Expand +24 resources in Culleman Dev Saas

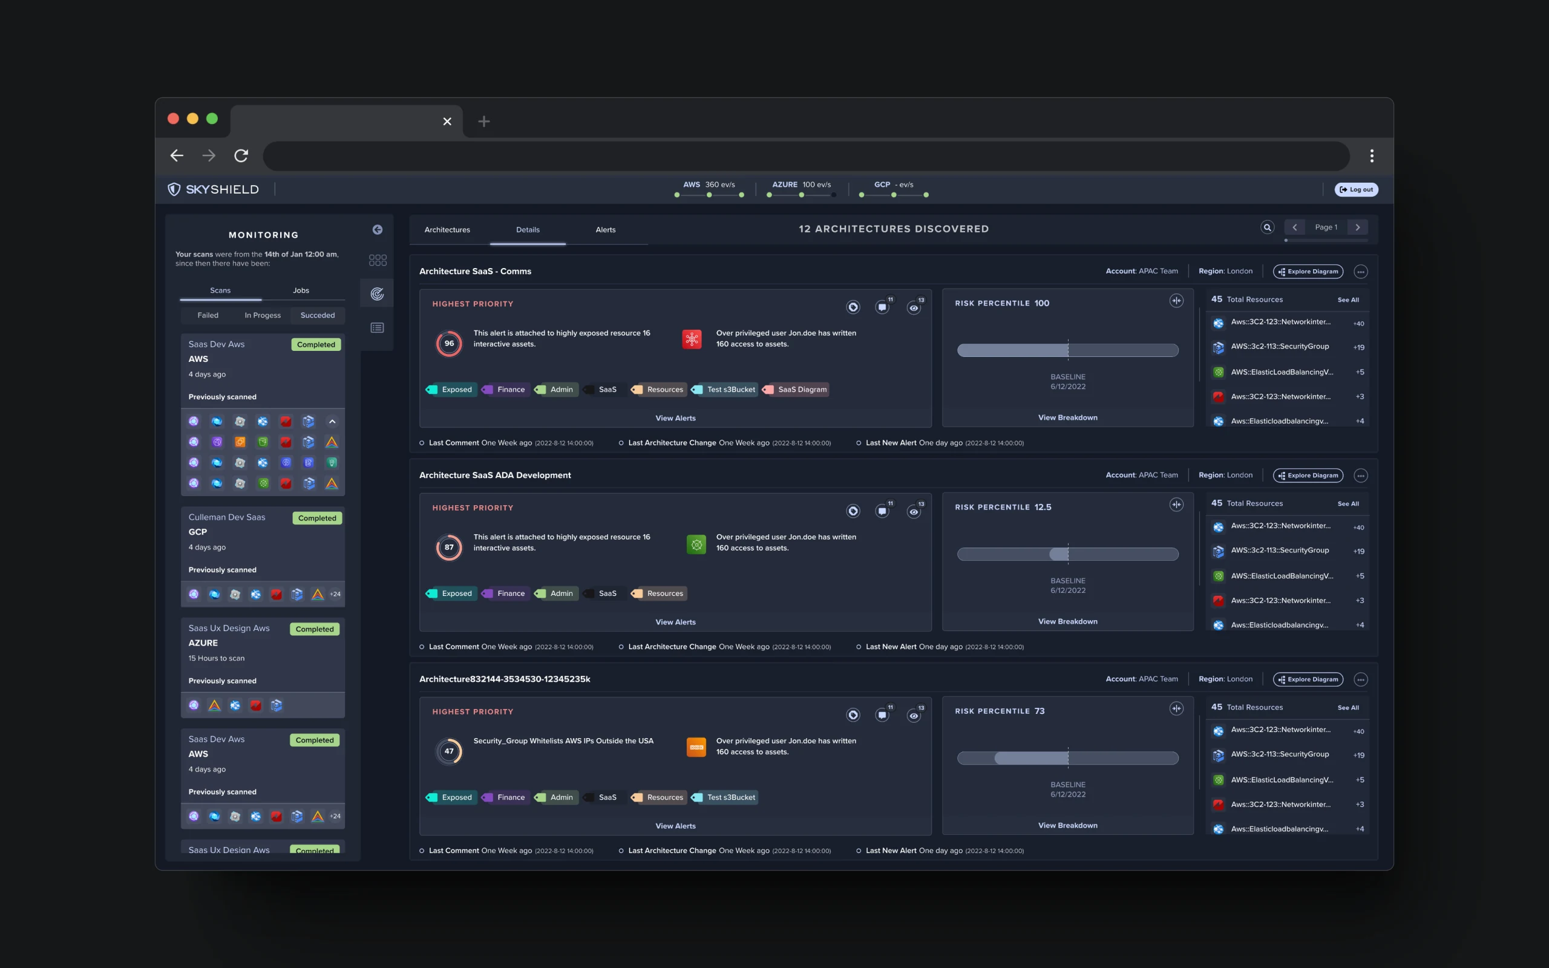pyautogui.click(x=335, y=594)
